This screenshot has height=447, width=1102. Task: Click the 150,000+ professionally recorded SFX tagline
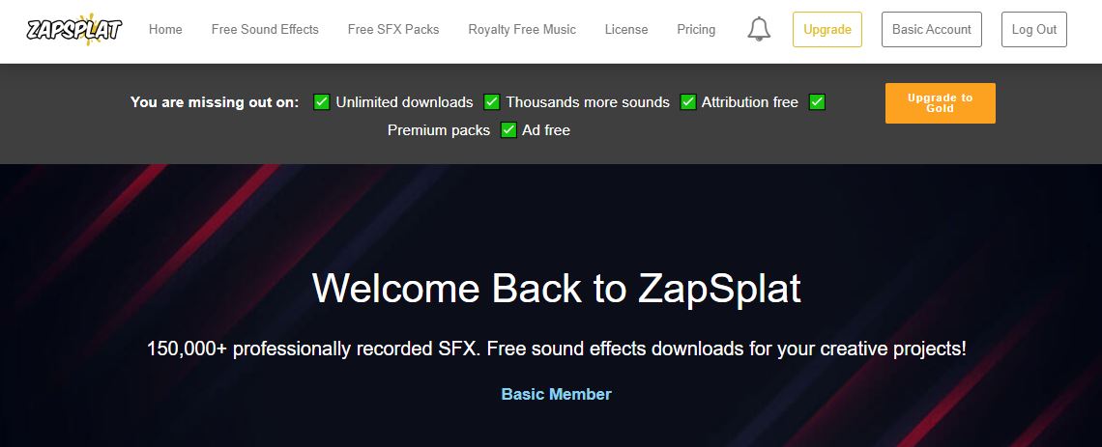pos(556,349)
